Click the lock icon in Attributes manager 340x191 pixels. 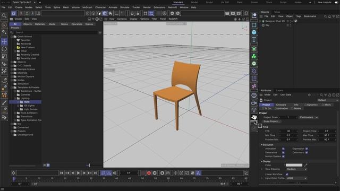click(329, 95)
